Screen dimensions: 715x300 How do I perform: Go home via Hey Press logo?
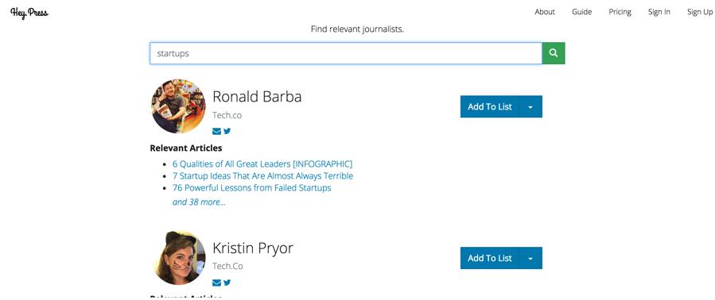29,13
